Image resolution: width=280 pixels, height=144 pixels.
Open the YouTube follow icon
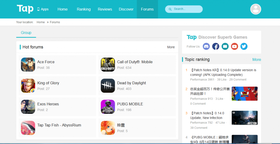click(x=234, y=46)
